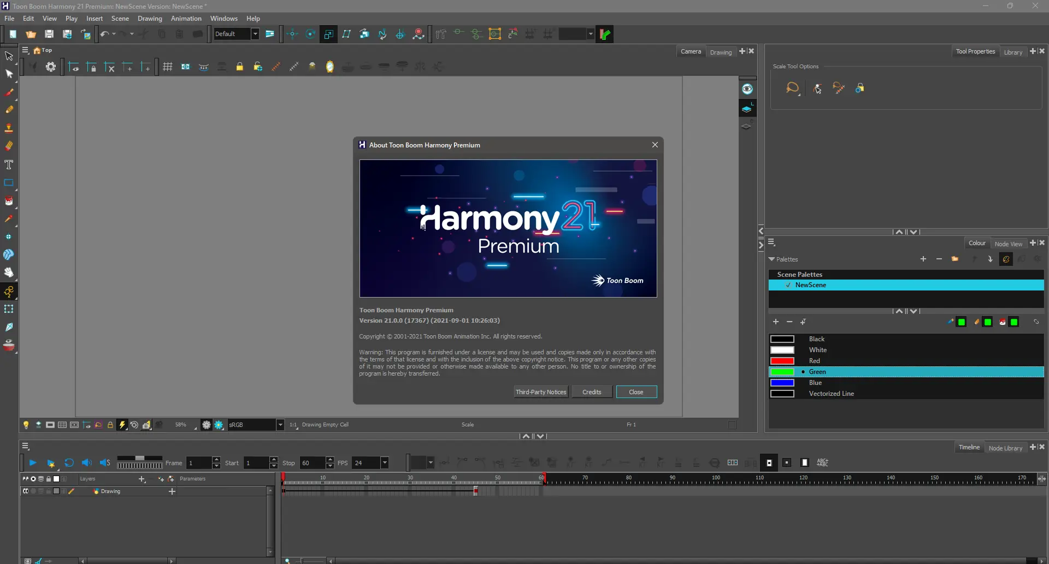Click the plus icon to add a palette

point(923,259)
